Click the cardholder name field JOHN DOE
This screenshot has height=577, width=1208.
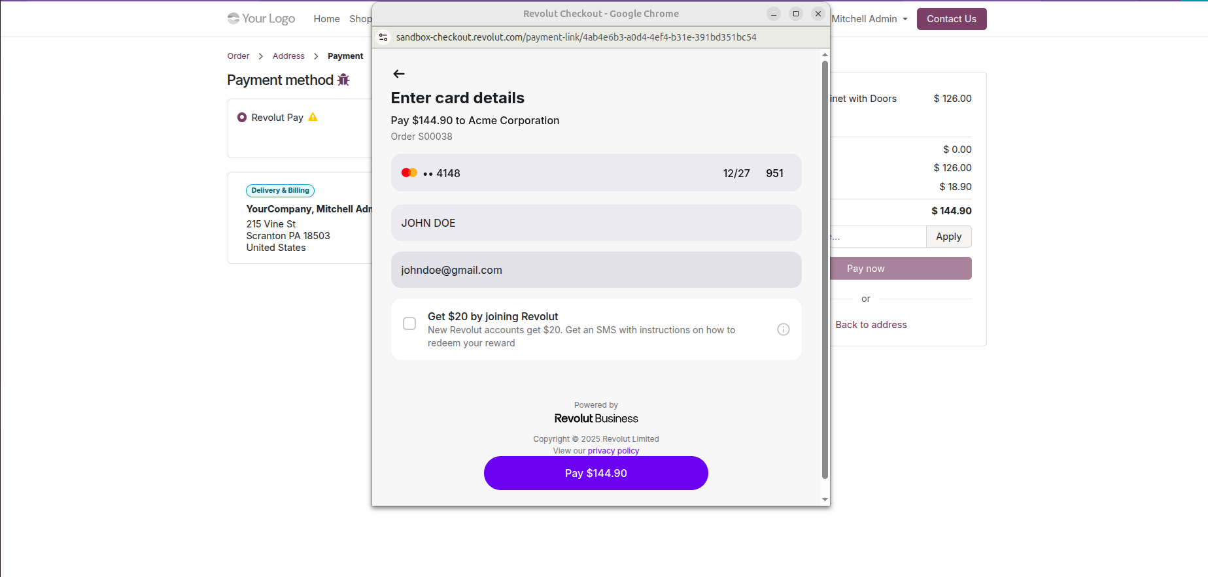(x=596, y=223)
